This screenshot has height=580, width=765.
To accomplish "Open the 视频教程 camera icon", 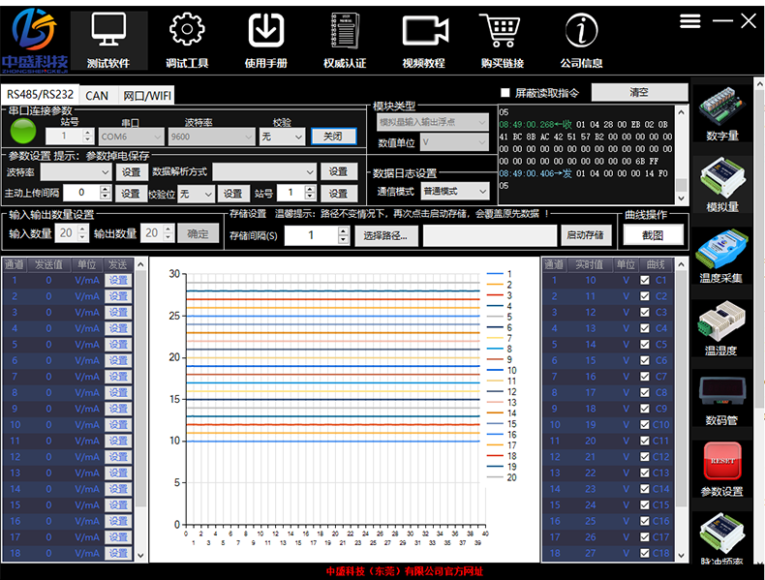I will pyautogui.click(x=423, y=31).
